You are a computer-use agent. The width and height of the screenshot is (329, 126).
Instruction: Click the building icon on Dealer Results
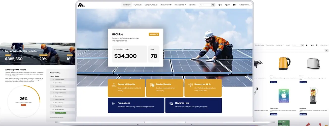pyautogui.click(x=152, y=85)
